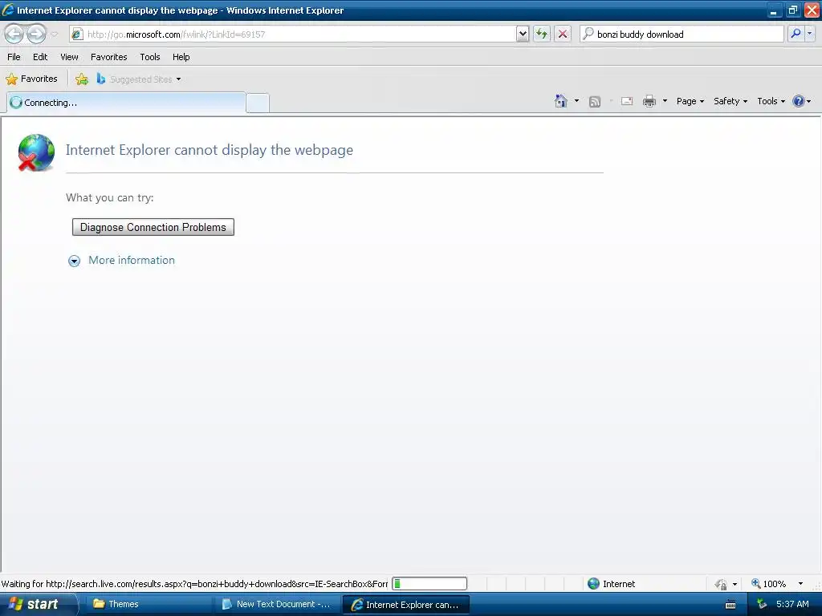The image size is (822, 616).
Task: Select Internet Explorer taskbar button
Action: pyautogui.click(x=405, y=605)
